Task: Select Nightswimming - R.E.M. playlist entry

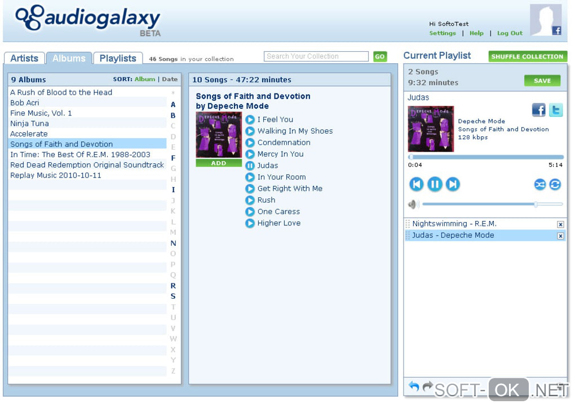Action: 485,224
